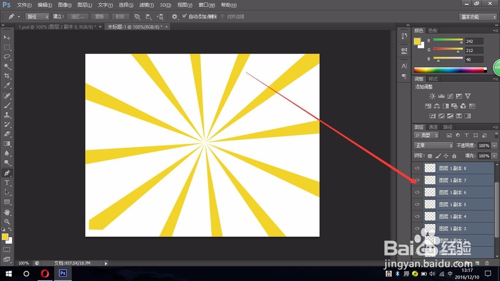Click the zoom level field 100%
Image resolution: width=500 pixels, height=281 pixels.
tap(23, 263)
